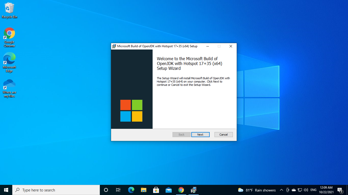
Task: Minimize the OpenJDK Setup window
Action: [x=207, y=46]
